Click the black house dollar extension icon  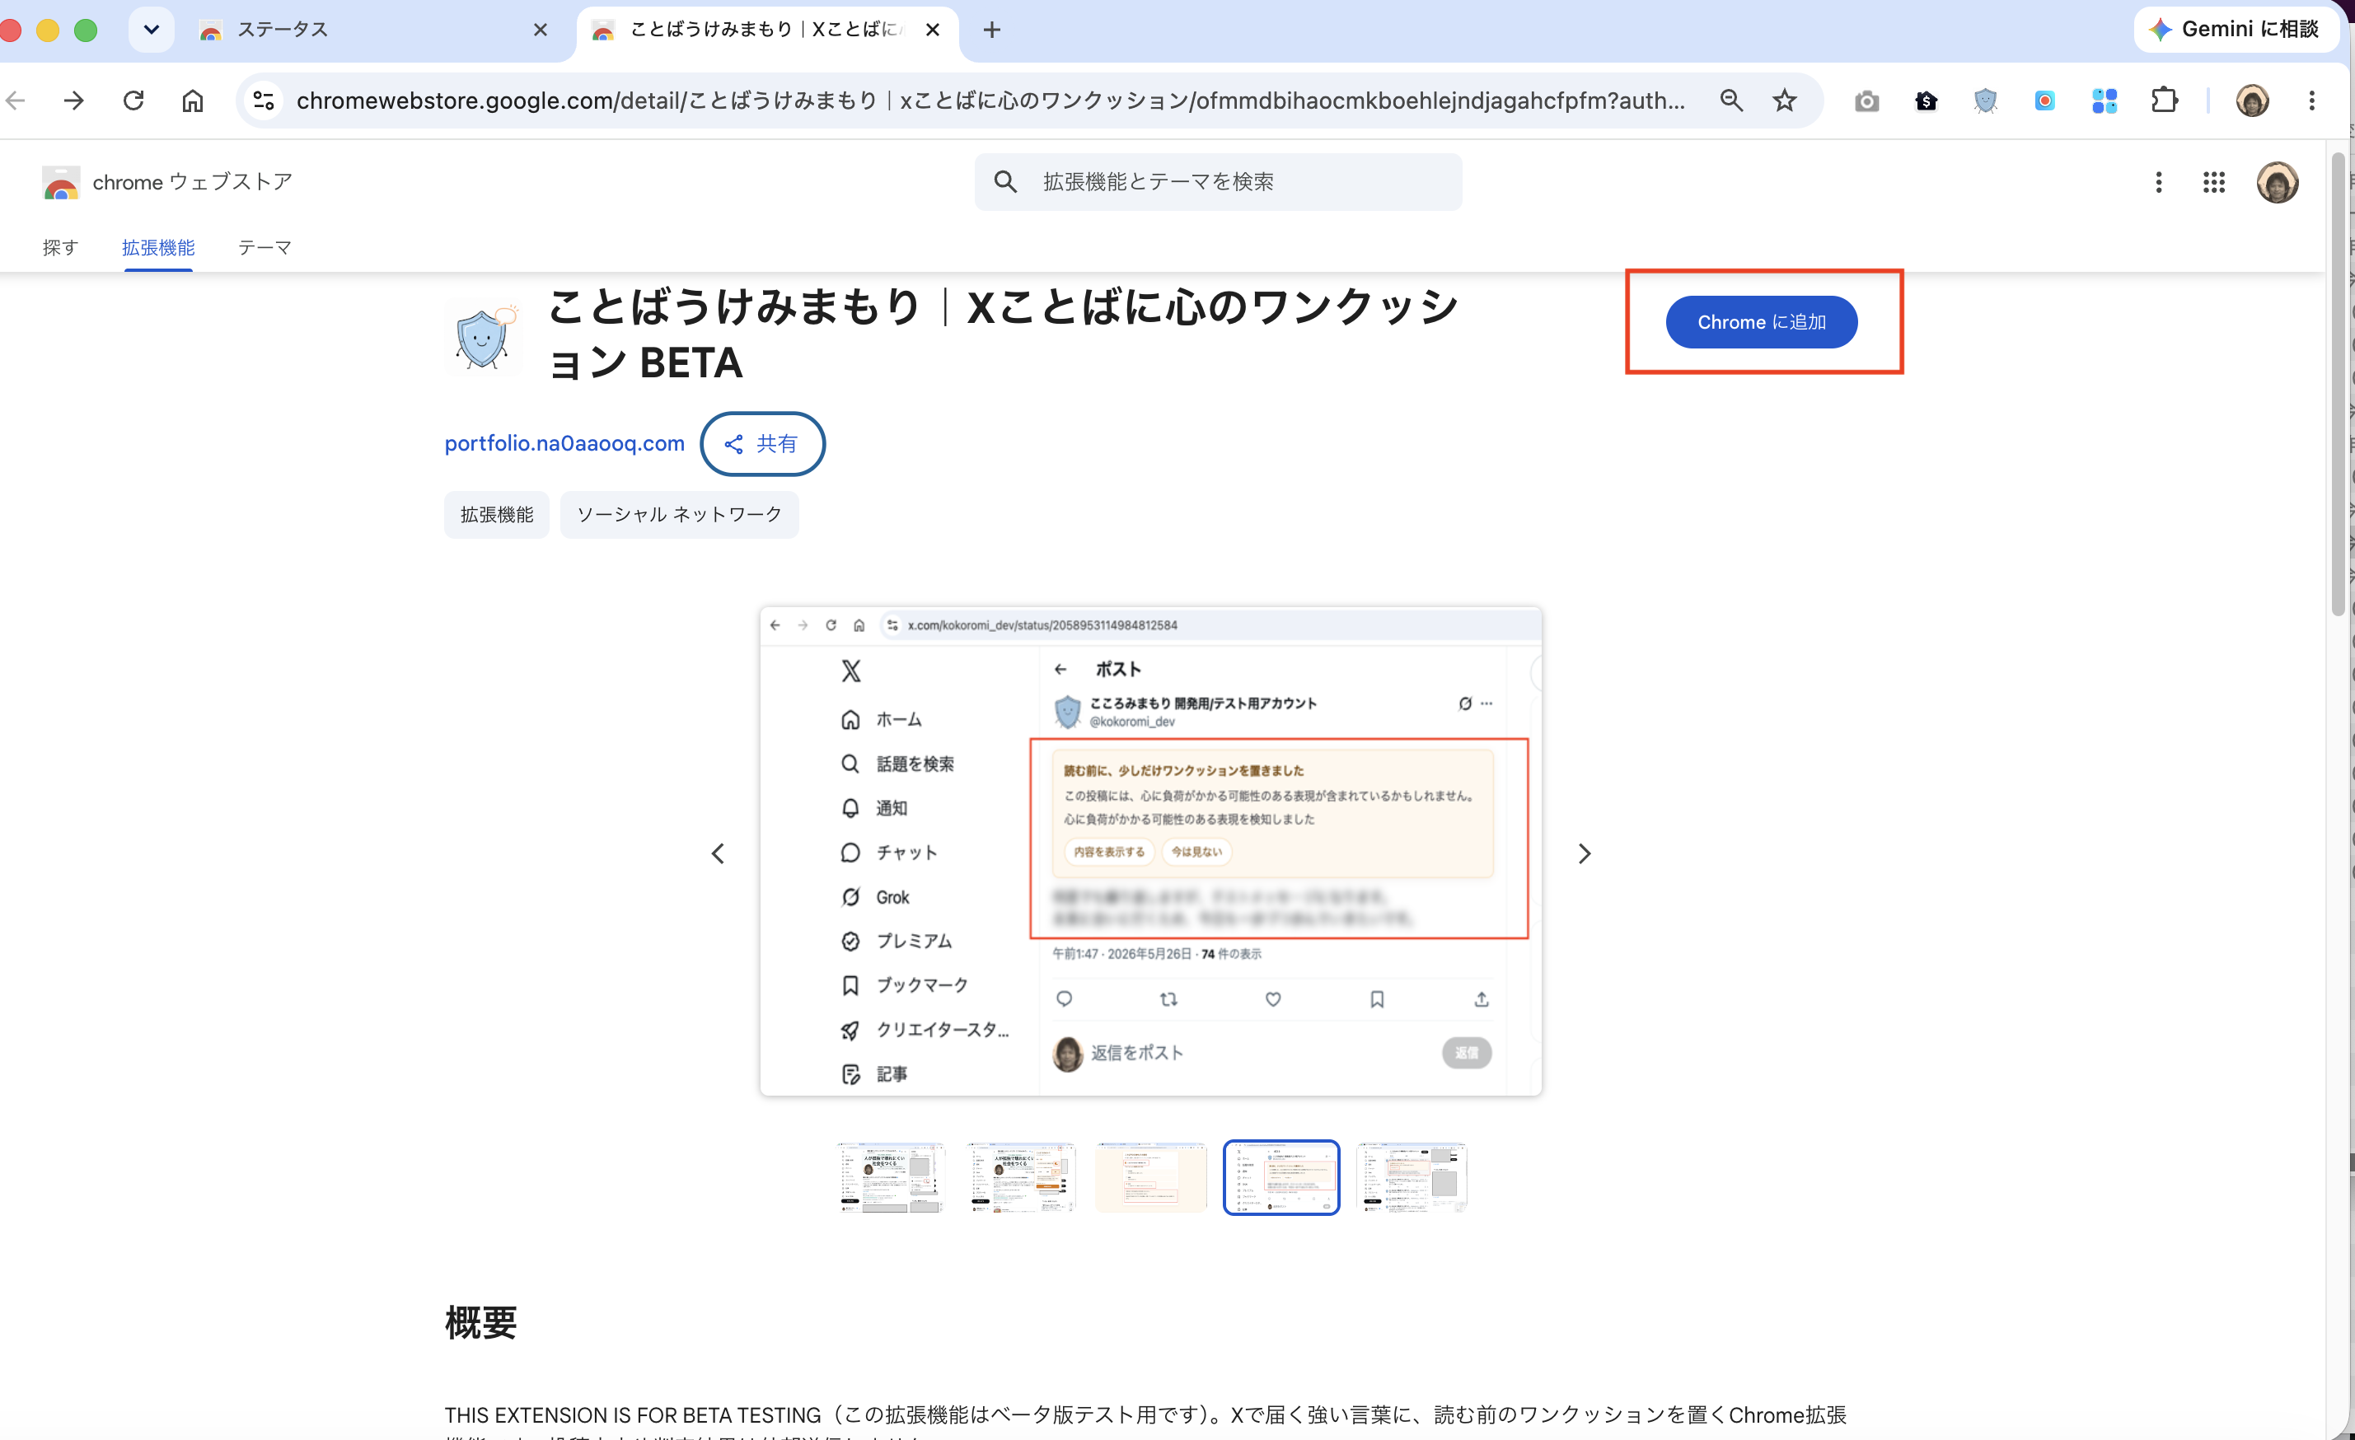pos(1926,101)
